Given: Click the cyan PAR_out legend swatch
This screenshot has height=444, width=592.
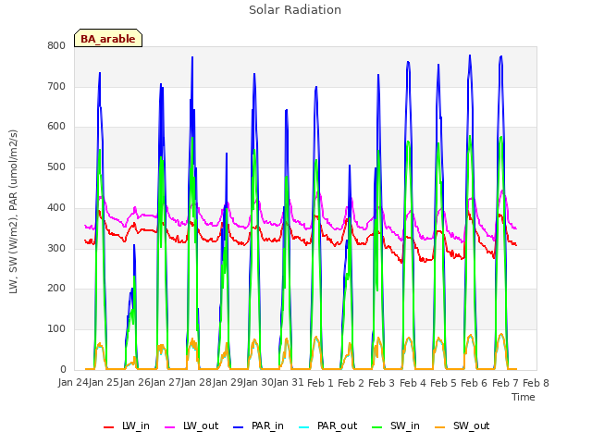Looking at the screenshot, I should click(304, 427).
